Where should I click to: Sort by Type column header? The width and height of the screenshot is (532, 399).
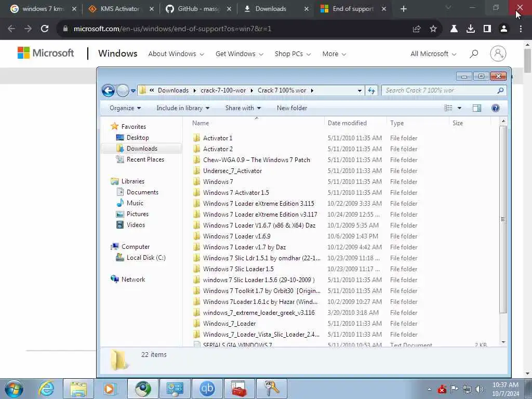397,123
